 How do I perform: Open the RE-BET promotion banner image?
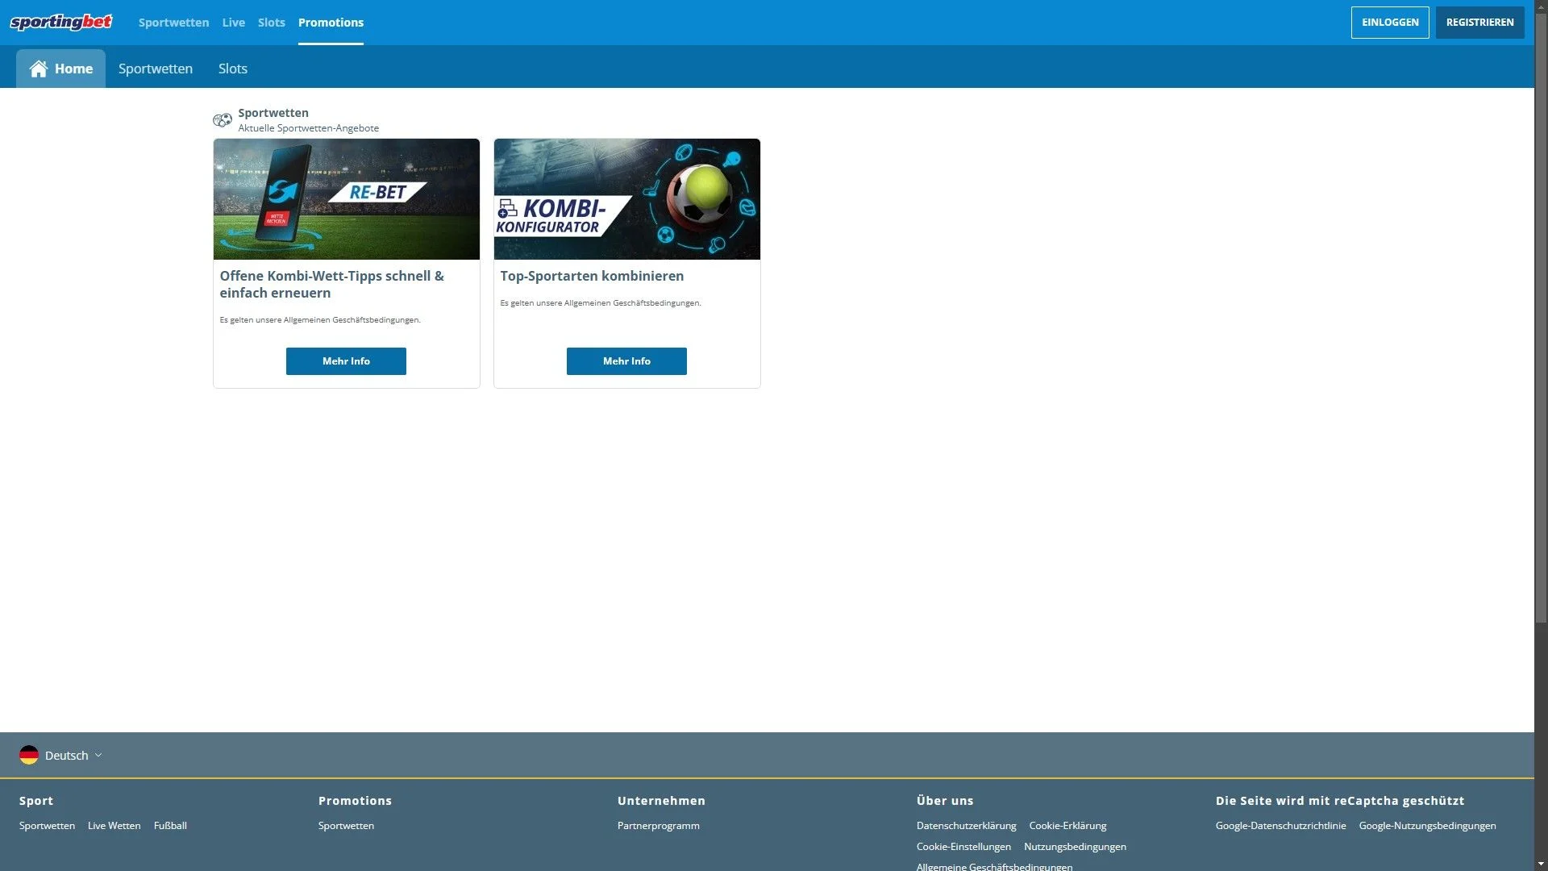pos(346,198)
